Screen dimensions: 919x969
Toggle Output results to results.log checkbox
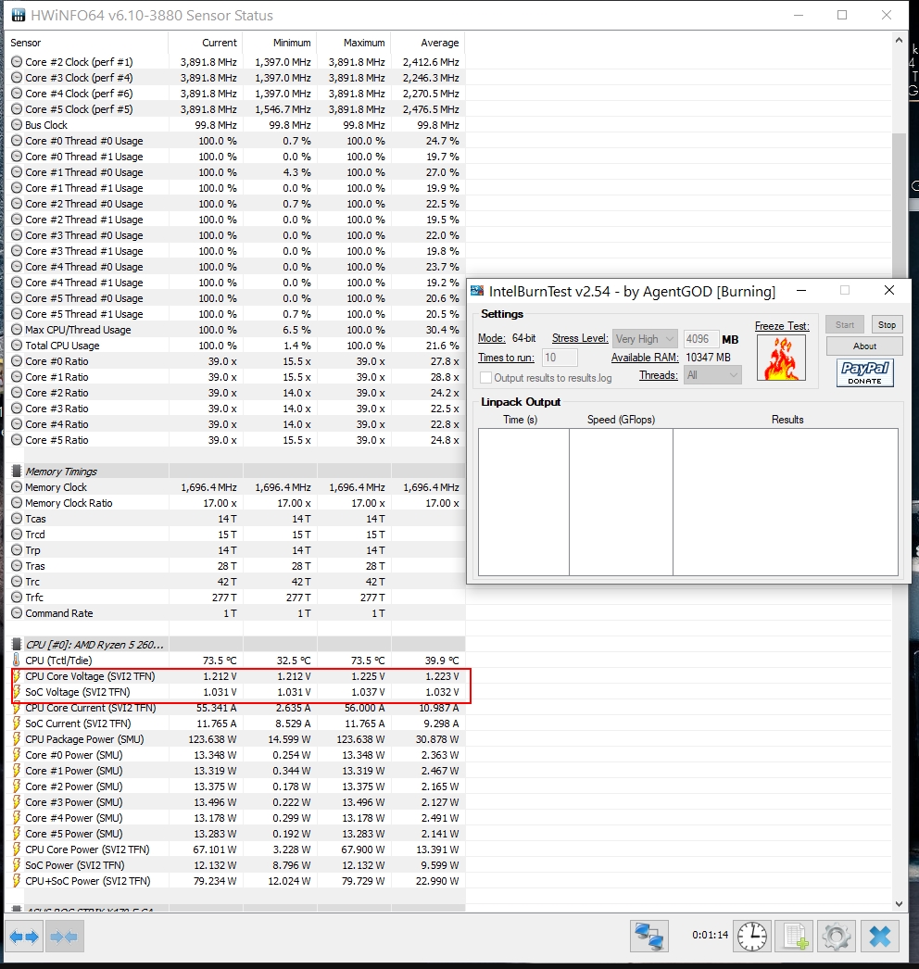[485, 378]
